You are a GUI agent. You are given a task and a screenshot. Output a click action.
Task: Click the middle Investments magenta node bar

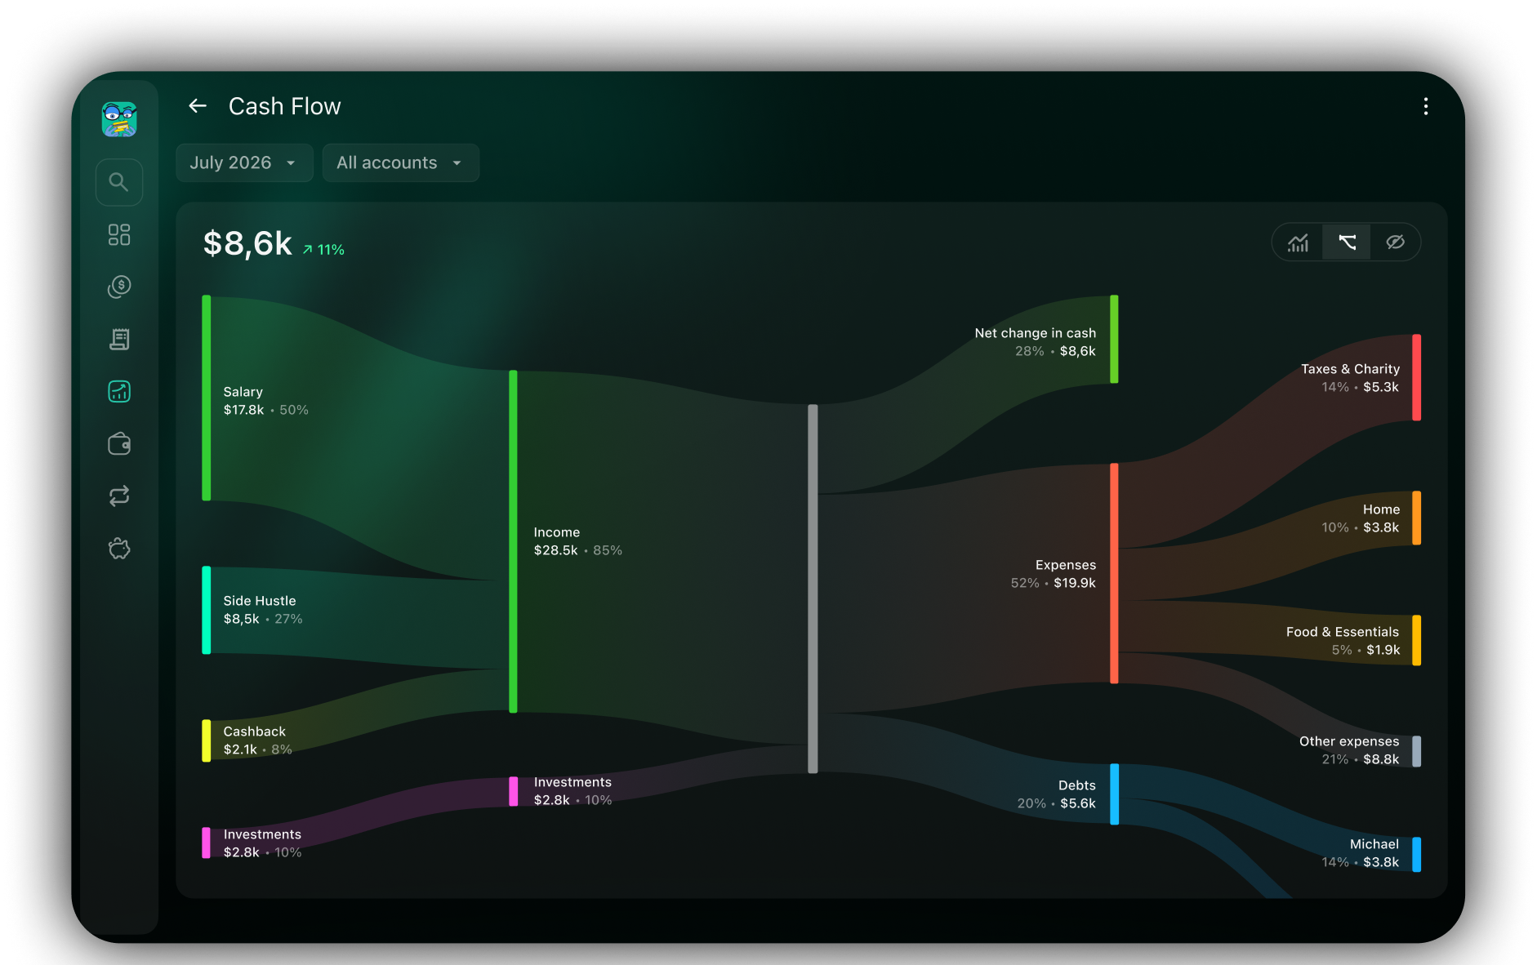(513, 791)
